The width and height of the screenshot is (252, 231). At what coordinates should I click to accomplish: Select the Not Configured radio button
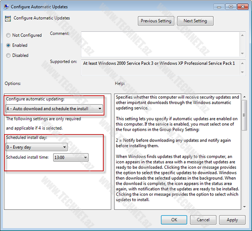coord(8,35)
